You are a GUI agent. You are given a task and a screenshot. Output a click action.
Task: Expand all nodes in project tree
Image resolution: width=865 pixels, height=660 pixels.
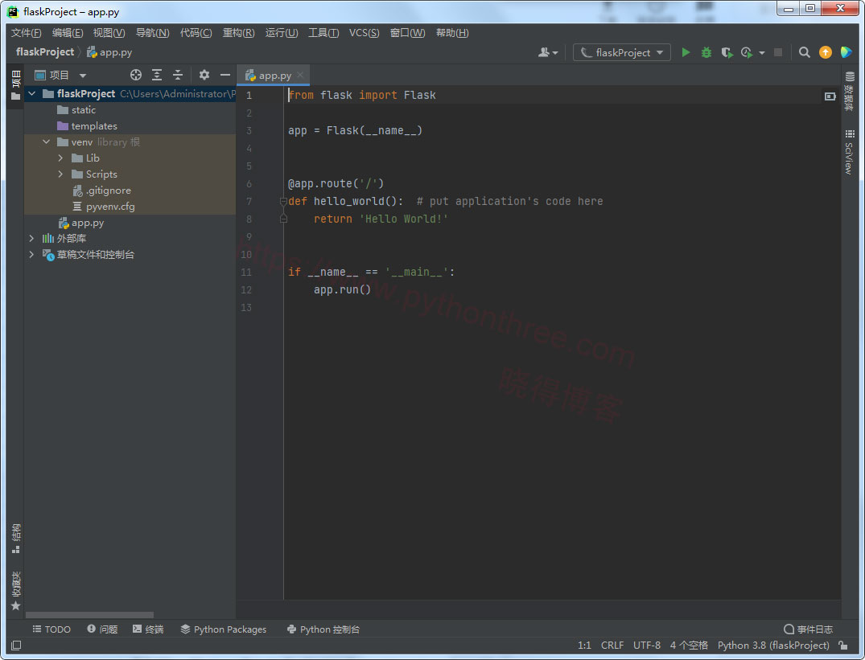[x=156, y=74]
